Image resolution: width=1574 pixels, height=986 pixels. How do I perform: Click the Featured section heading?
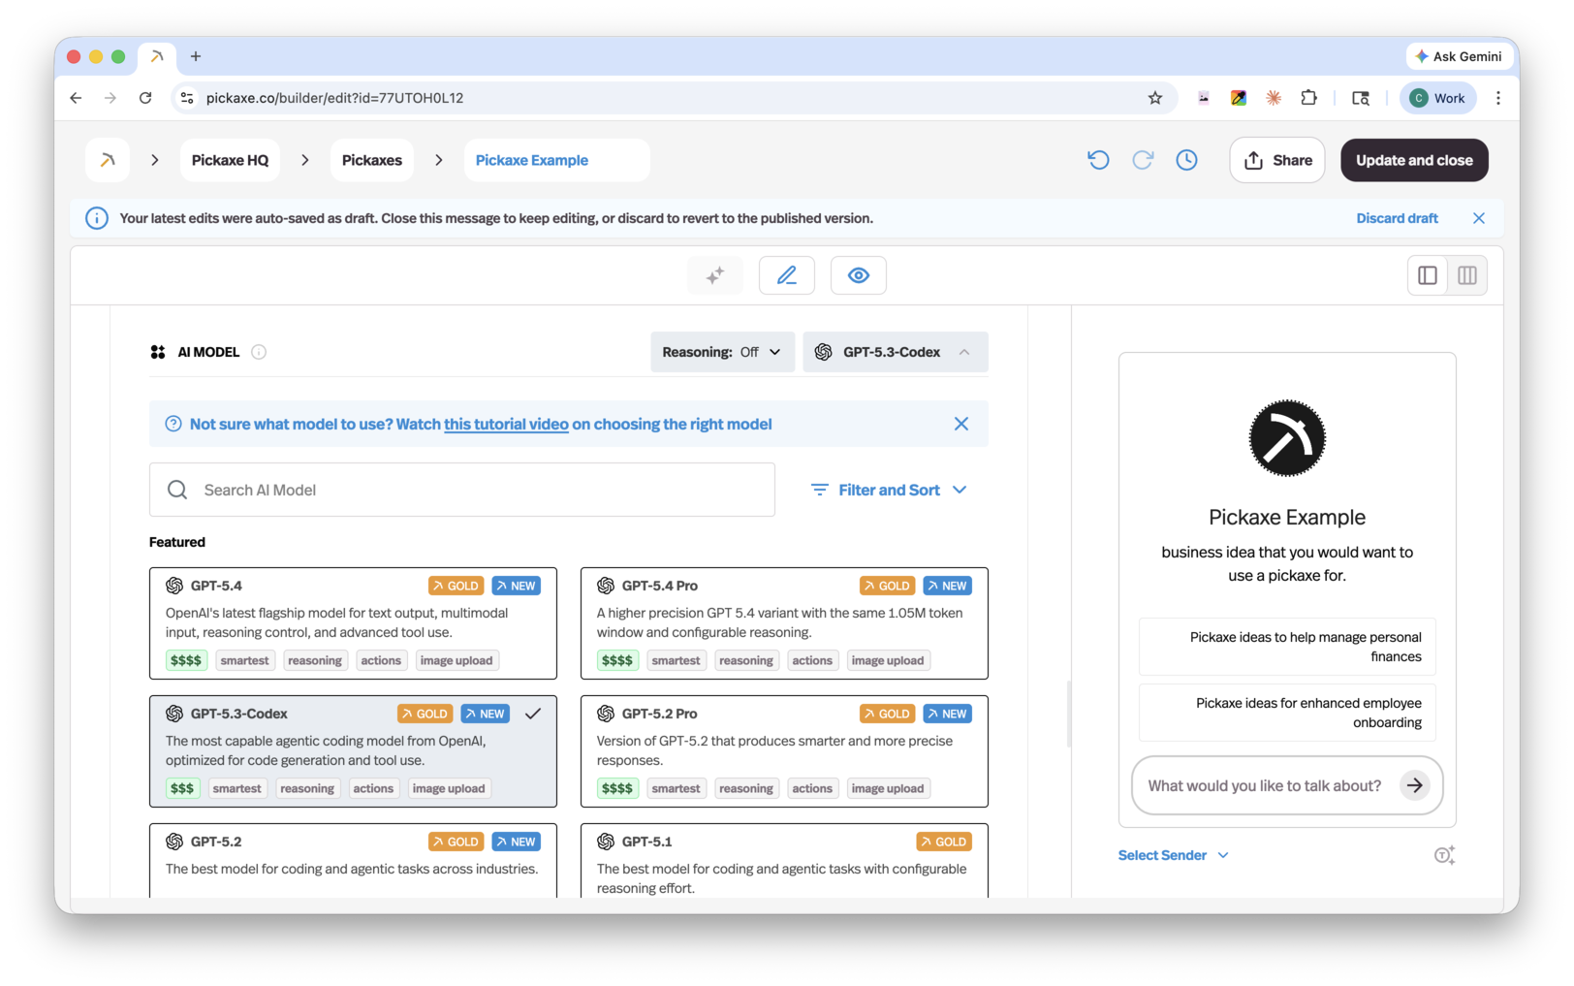pyautogui.click(x=177, y=542)
